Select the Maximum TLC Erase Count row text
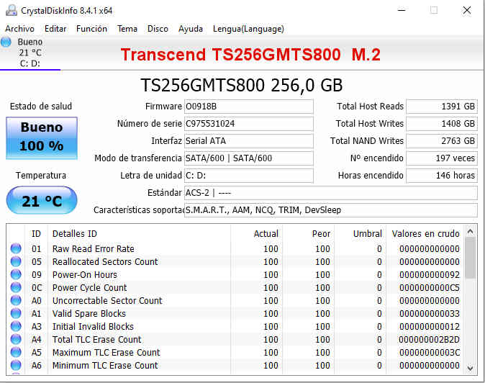Image resolution: width=485 pixels, height=383 pixels. 106,353
